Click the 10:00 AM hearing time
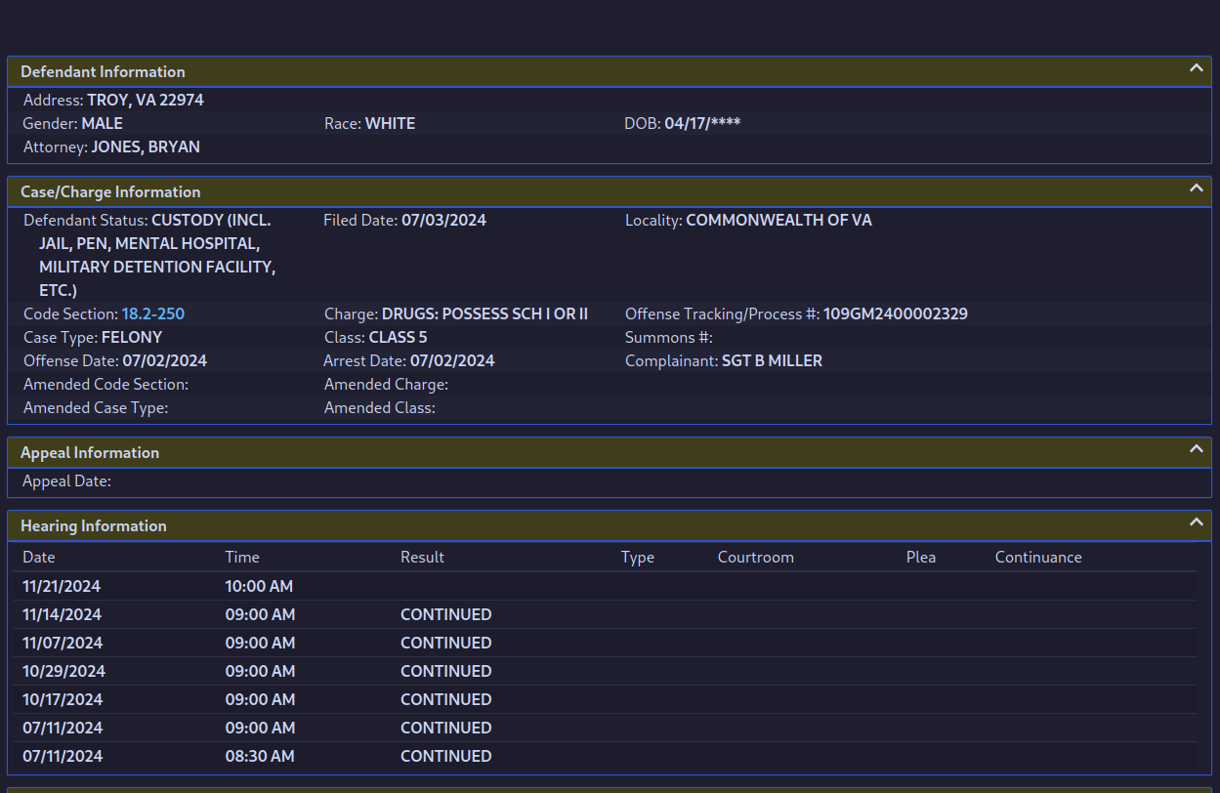Viewport: 1220px width, 793px height. click(259, 586)
